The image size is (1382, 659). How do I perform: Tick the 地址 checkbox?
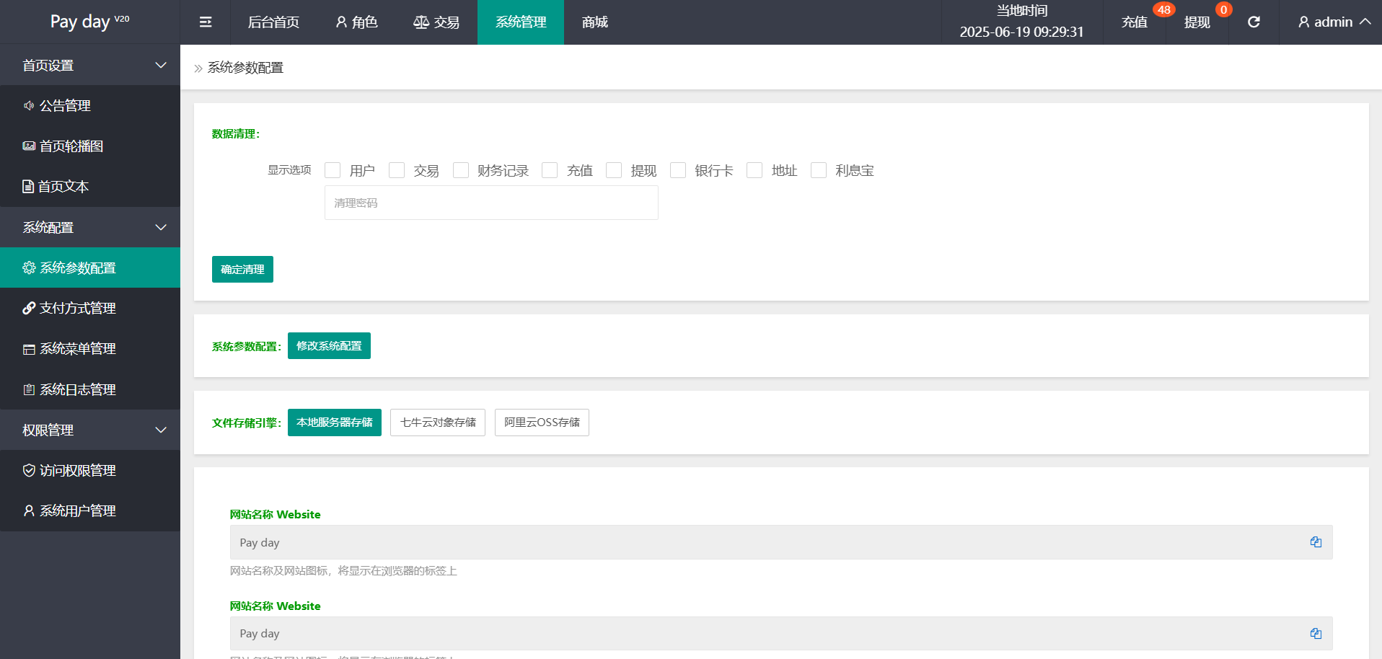click(x=754, y=170)
